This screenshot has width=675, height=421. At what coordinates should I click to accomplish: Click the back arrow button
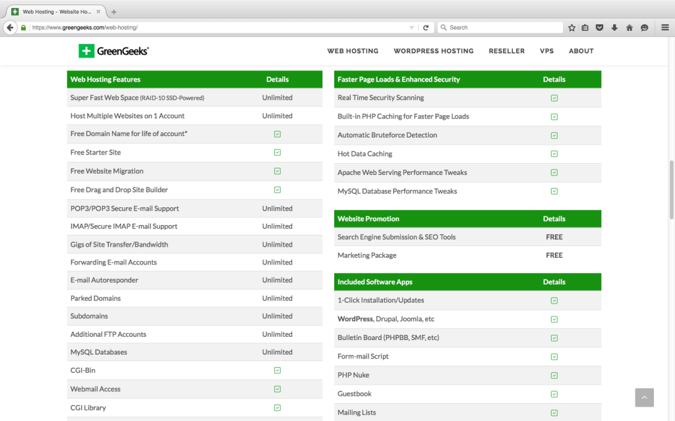[10, 28]
